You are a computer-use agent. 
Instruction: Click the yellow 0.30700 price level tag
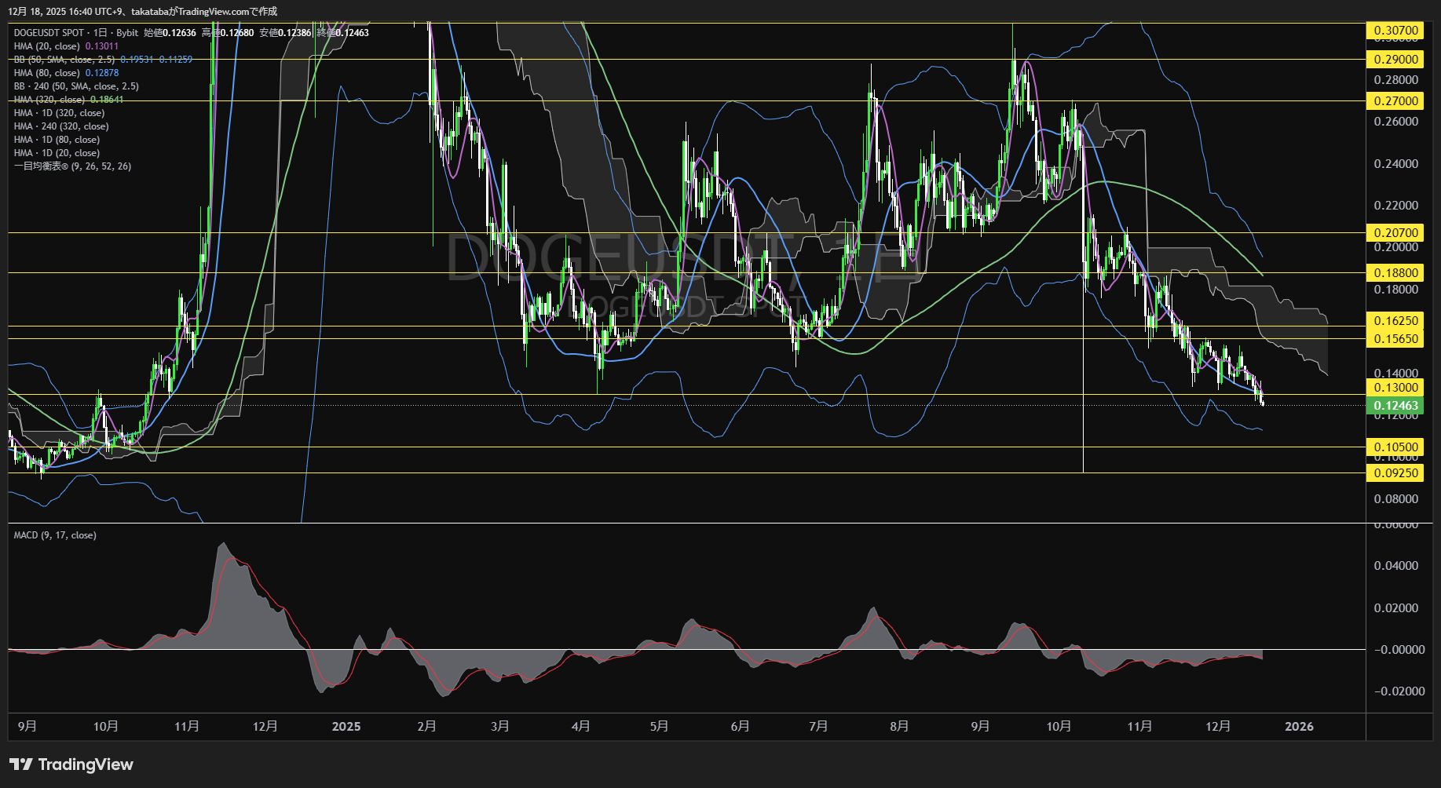tap(1395, 31)
